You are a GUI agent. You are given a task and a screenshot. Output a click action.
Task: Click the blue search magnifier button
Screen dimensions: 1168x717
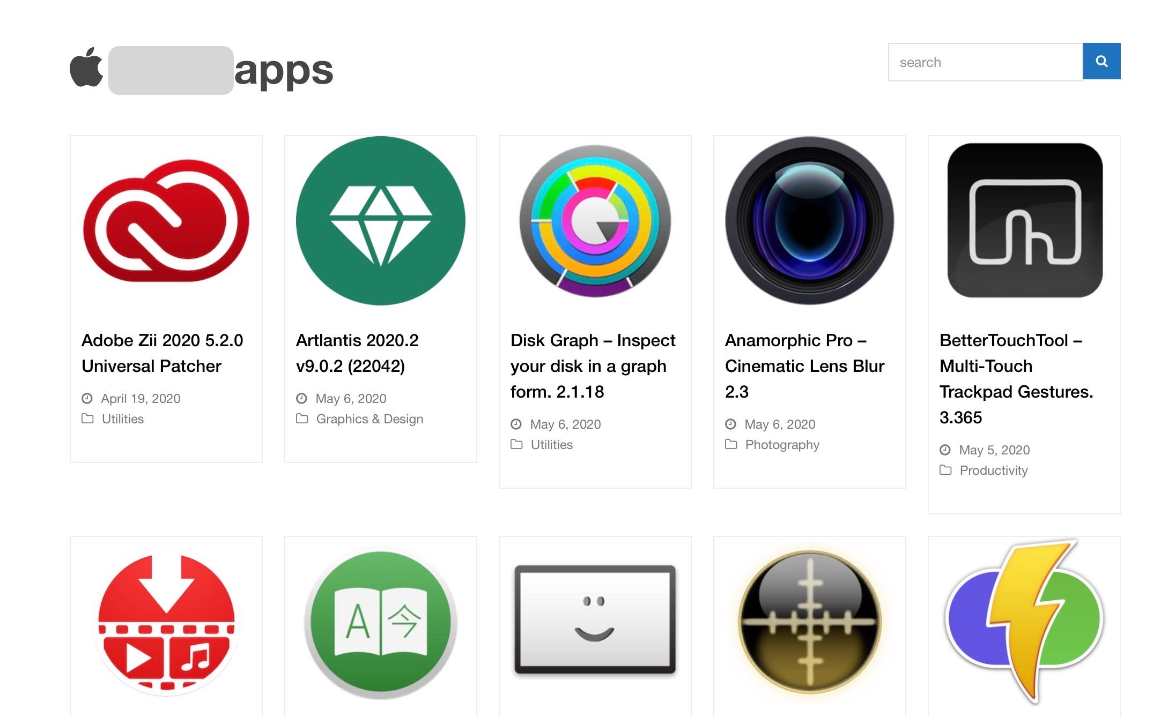tap(1102, 62)
